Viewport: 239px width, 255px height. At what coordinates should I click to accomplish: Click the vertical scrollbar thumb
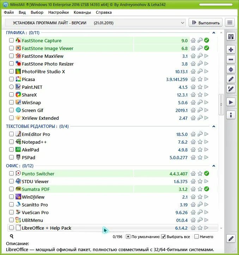tap(221, 105)
